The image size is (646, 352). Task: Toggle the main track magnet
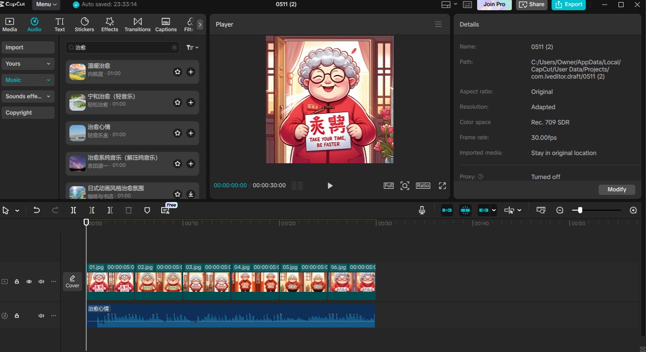click(447, 210)
